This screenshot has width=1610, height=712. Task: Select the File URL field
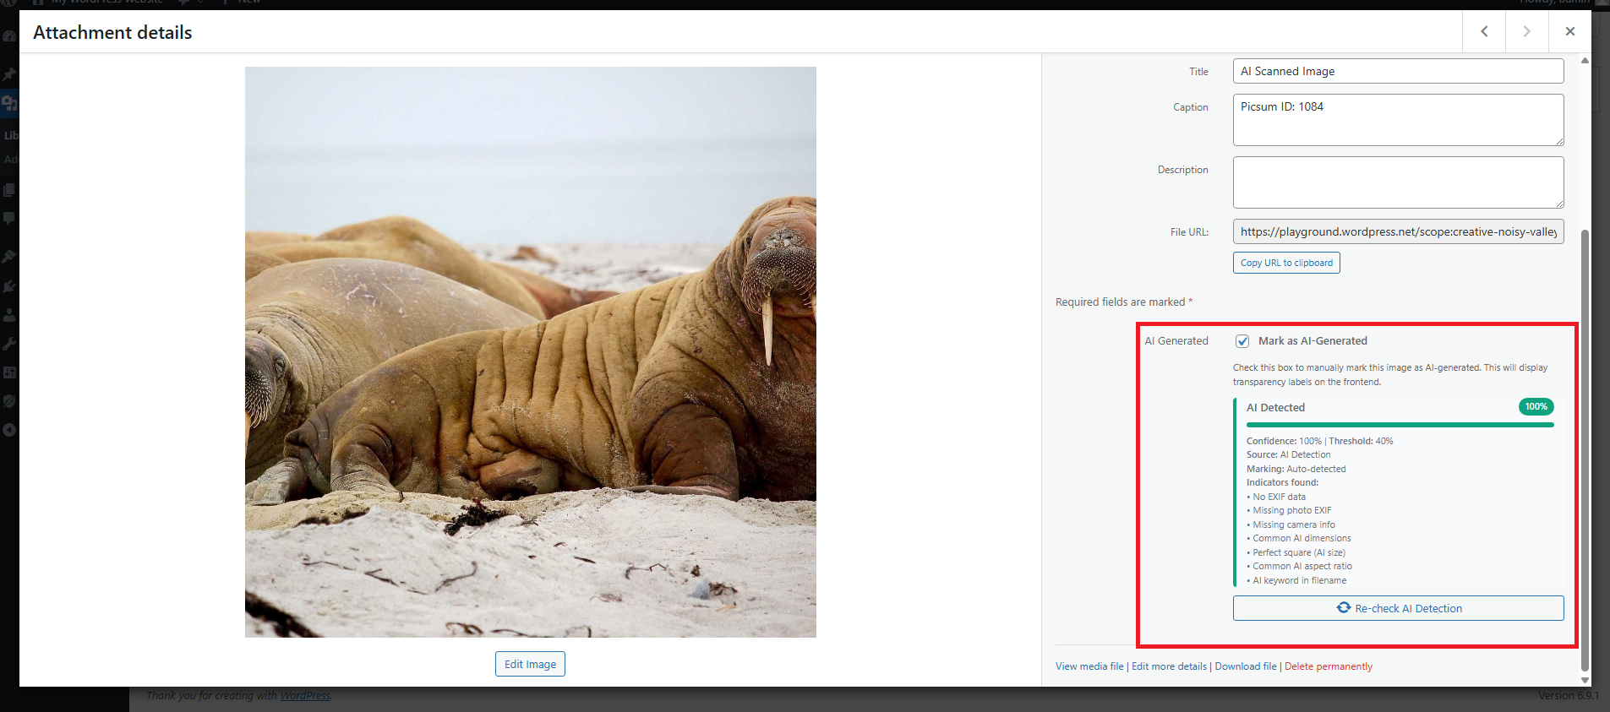[1398, 231]
